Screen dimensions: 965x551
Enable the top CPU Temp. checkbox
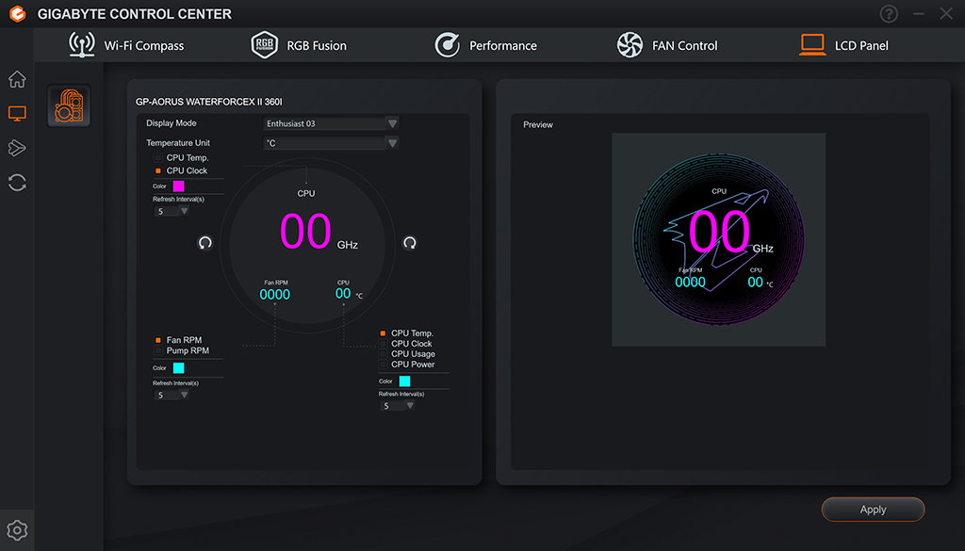(158, 157)
